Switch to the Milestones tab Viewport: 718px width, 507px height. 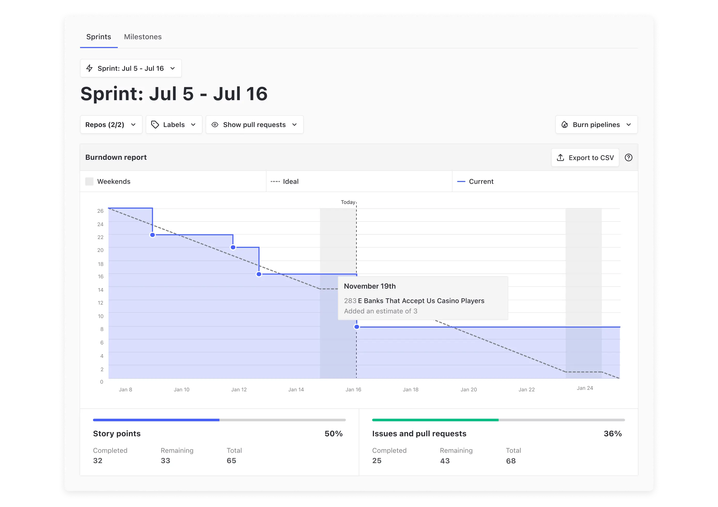[x=143, y=37]
